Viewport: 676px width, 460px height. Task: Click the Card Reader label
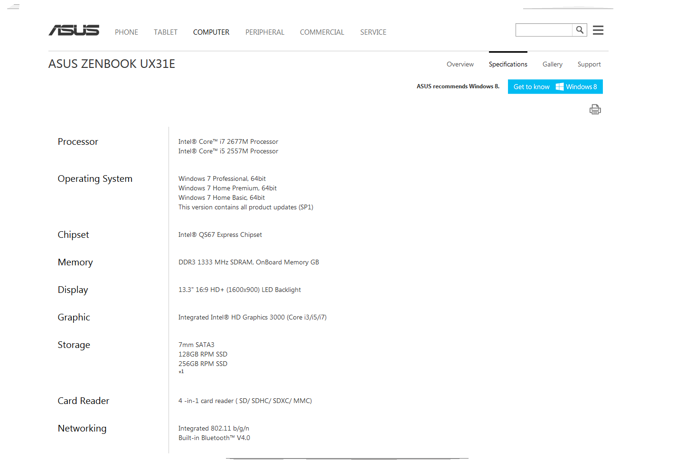(83, 401)
